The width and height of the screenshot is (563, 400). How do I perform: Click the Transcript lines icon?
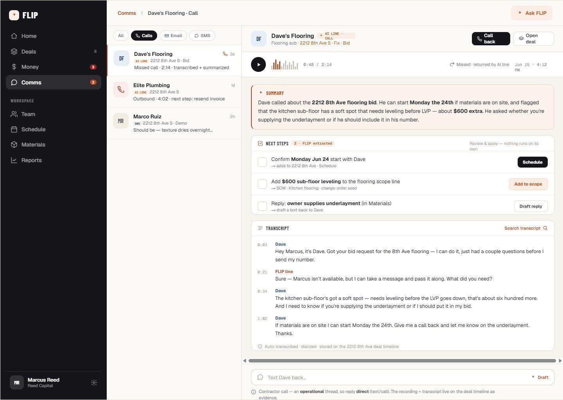tap(260, 228)
